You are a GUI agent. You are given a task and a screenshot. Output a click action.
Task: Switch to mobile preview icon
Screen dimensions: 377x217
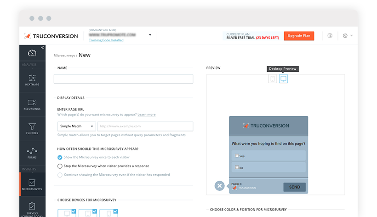click(x=273, y=79)
